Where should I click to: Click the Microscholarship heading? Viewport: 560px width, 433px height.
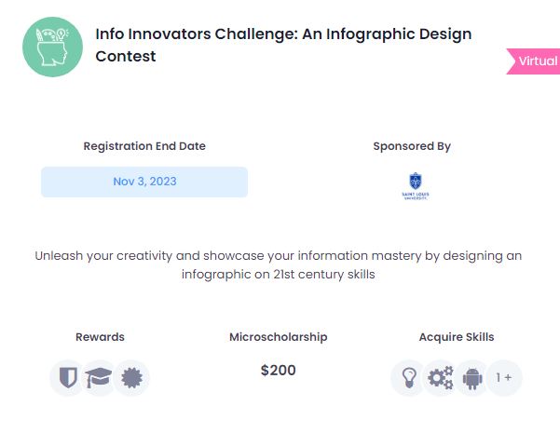coord(279,337)
